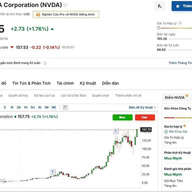The height and width of the screenshot is (192, 192).
Task: Click the 157,75 price label on axis
Action: coord(146,130)
